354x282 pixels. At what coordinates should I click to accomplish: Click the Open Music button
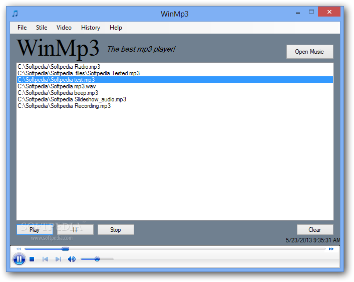click(x=310, y=52)
